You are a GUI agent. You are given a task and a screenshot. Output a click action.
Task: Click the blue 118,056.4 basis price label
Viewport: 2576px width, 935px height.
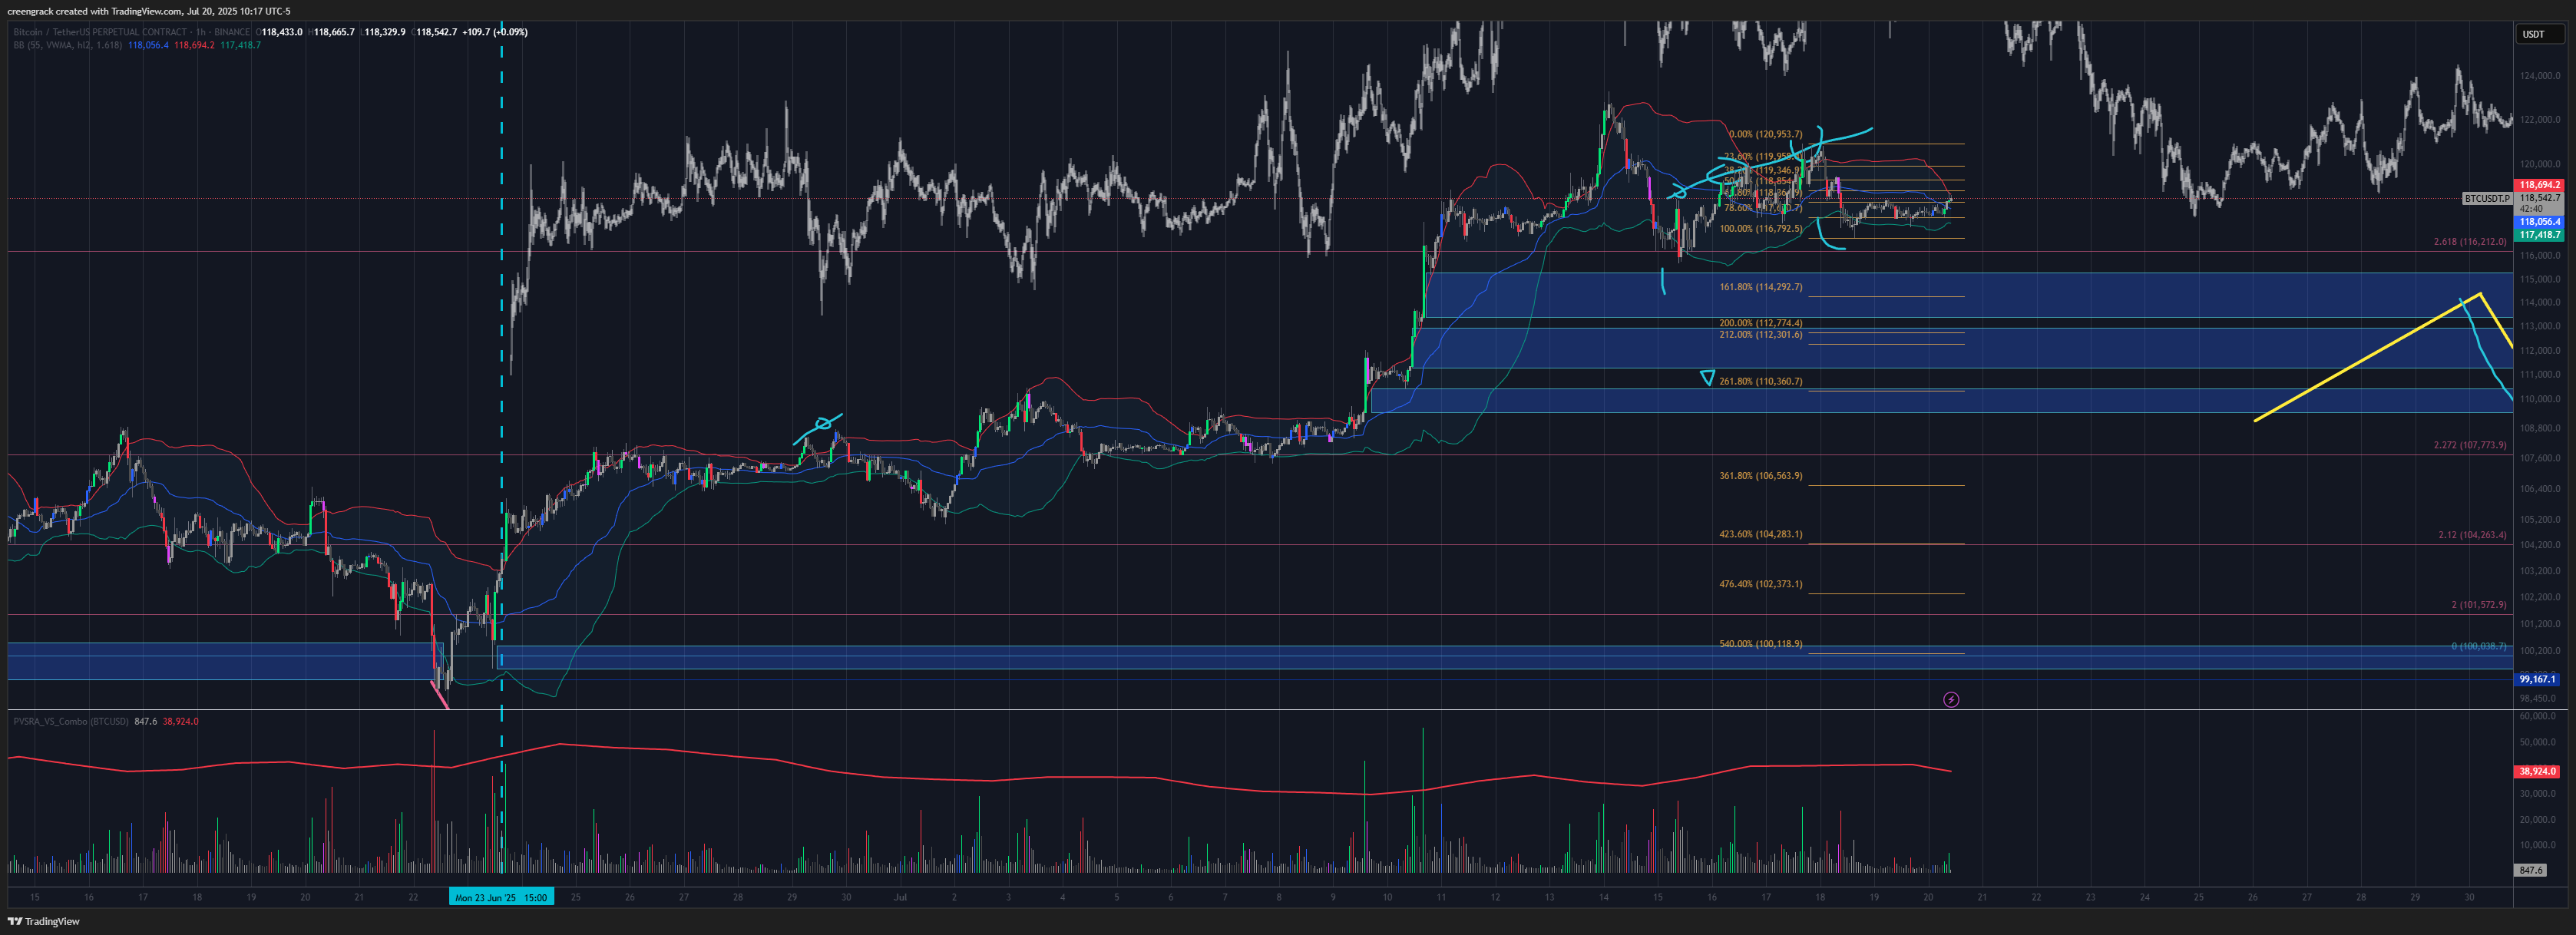click(x=2539, y=222)
